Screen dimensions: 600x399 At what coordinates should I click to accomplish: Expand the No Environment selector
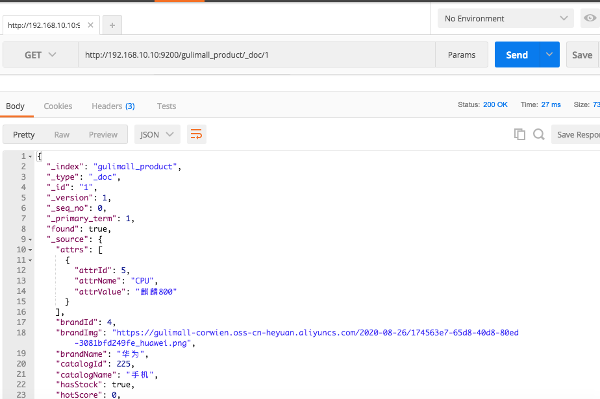[505, 18]
